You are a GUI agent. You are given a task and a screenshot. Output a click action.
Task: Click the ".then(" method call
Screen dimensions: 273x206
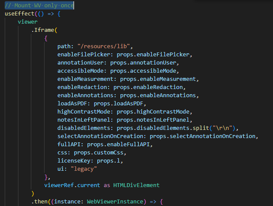pos(41,202)
